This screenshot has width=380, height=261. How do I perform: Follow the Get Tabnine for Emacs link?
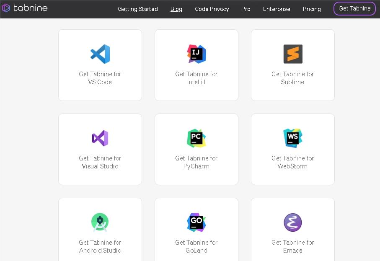pos(293,246)
